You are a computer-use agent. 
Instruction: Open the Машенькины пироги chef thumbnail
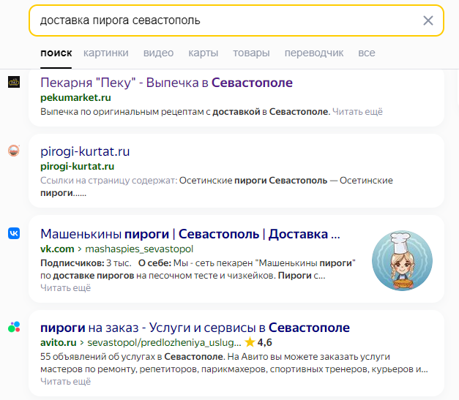coord(402,261)
